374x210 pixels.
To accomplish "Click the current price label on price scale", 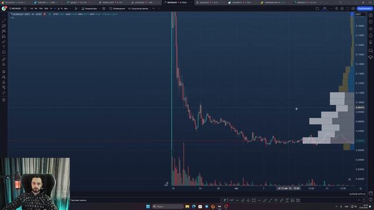I will pos(360,141).
